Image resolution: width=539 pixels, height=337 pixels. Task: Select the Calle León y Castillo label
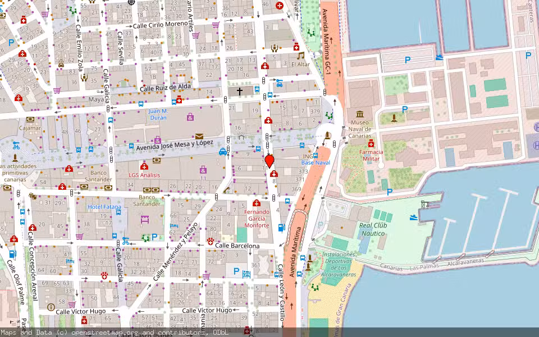pos(281,292)
